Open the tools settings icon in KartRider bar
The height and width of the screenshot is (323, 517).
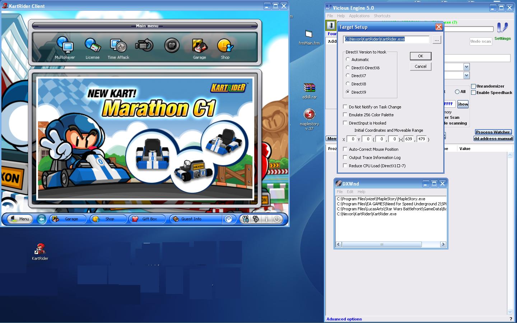pyautogui.click(x=246, y=219)
